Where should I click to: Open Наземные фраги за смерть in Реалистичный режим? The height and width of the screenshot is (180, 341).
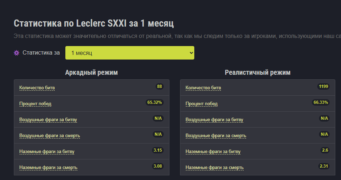[214, 168]
